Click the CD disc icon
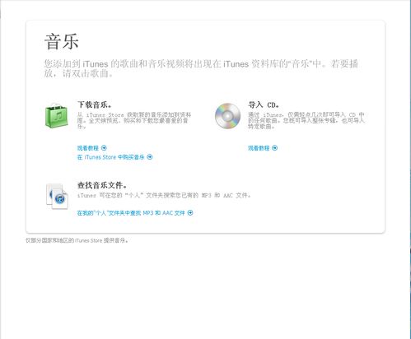 coord(227,116)
